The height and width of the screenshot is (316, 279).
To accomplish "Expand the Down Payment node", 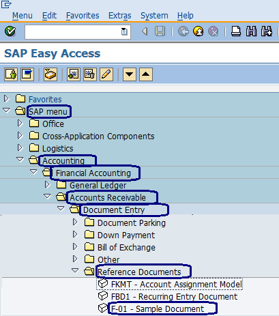I will coord(75,234).
